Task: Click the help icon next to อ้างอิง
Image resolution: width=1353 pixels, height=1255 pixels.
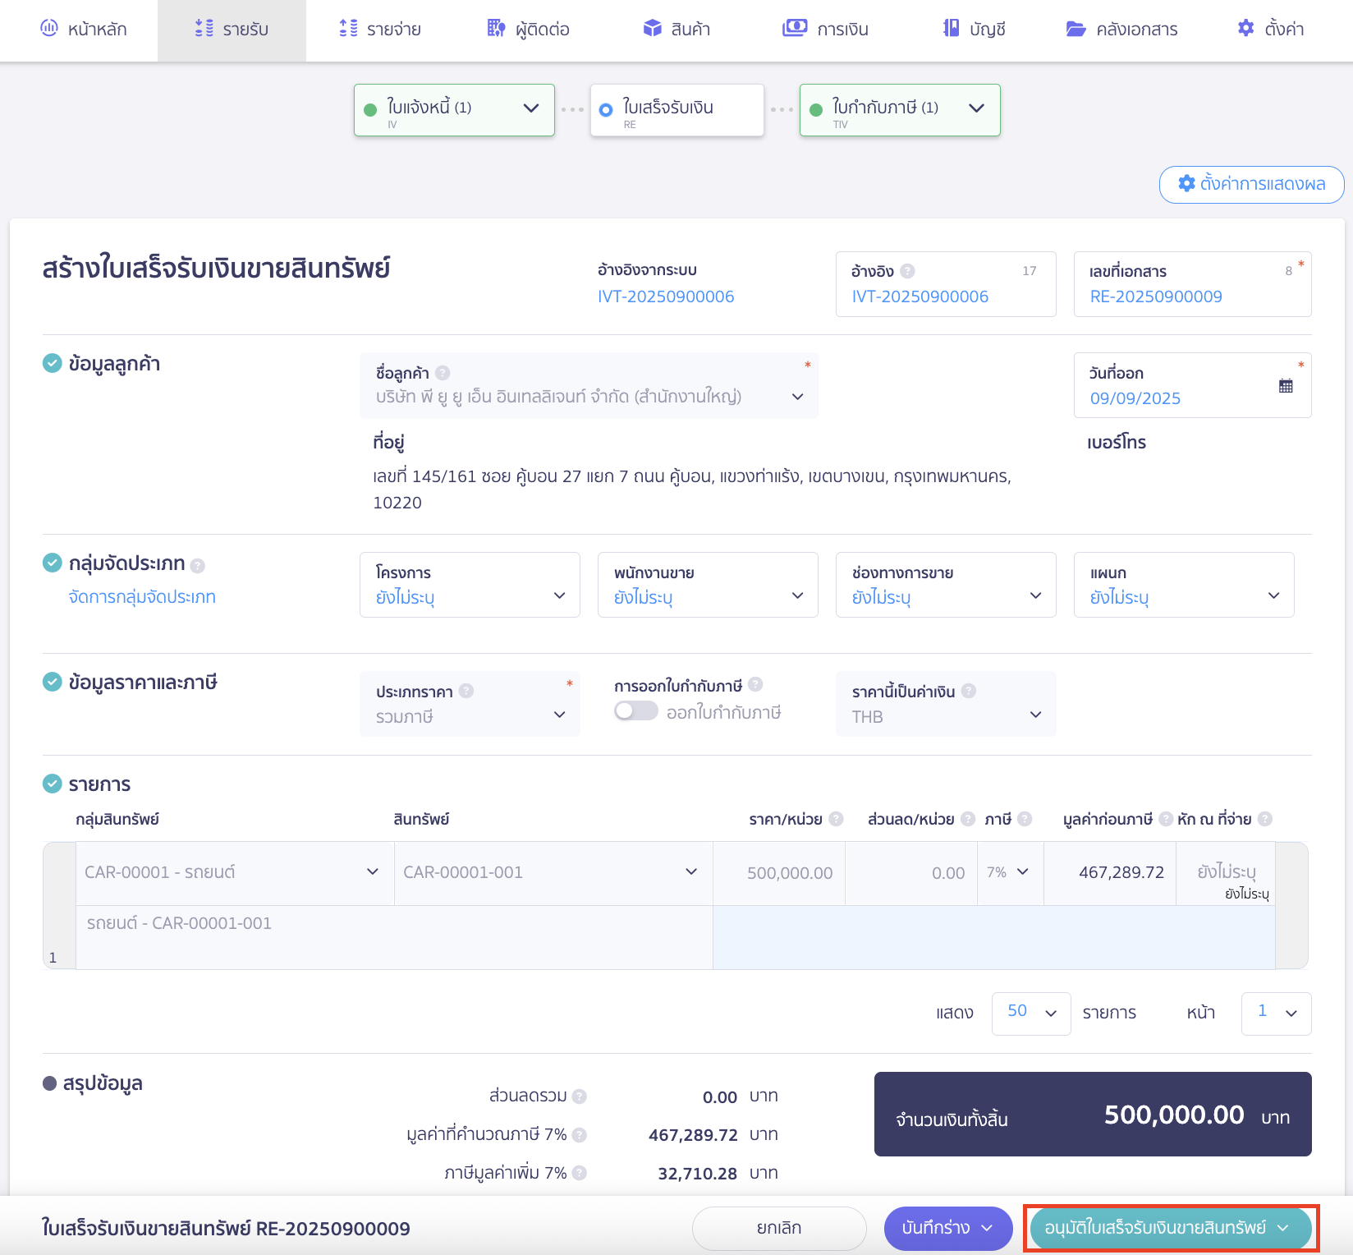Action: (907, 271)
